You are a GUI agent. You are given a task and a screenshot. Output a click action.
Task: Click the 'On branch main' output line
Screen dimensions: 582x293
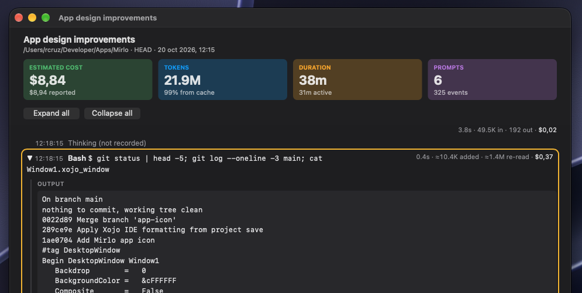coord(73,199)
